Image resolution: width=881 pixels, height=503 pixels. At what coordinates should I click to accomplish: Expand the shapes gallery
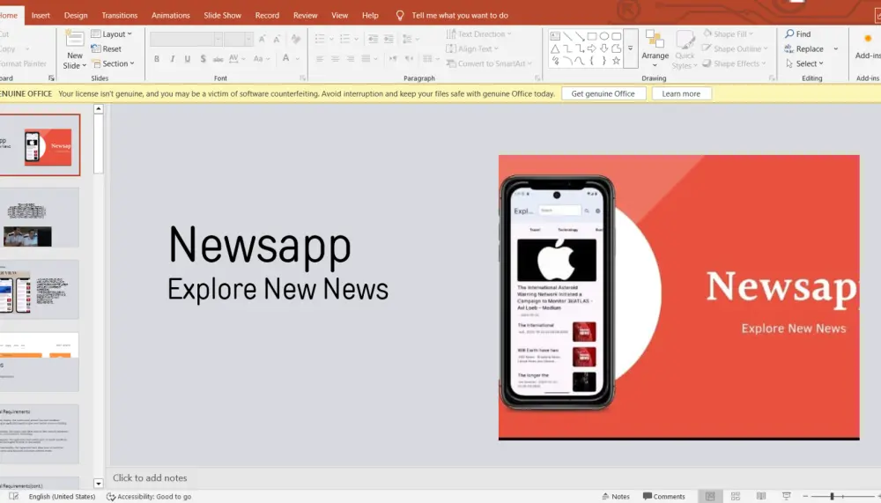[631, 49]
